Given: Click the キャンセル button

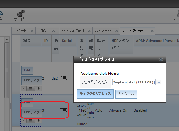Looking at the screenshot, I should coord(126,94).
